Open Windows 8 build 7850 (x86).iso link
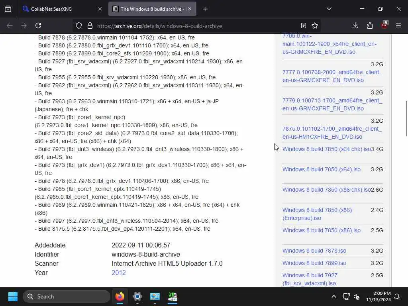 pyautogui.click(x=322, y=230)
